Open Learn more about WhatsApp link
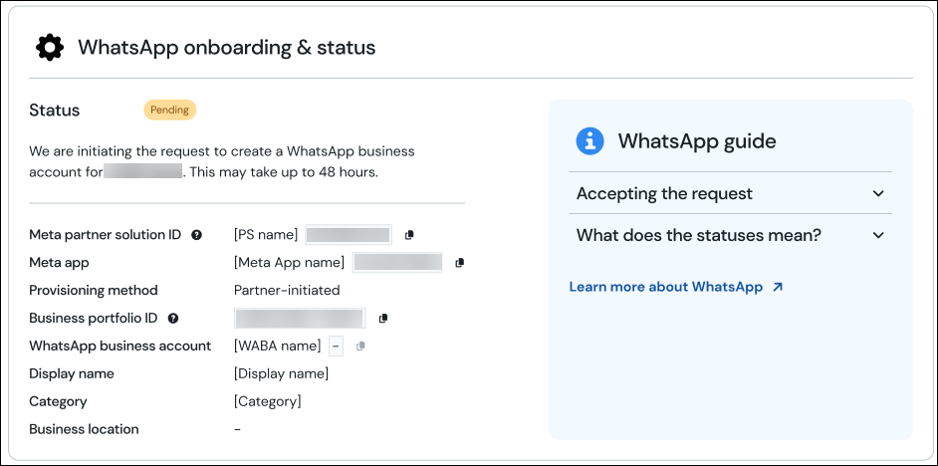938x466 pixels. (665, 287)
